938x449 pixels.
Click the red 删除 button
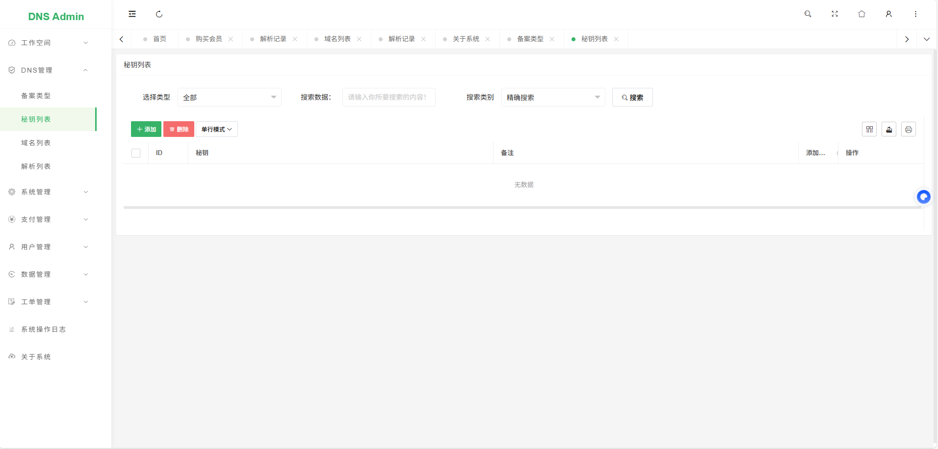[x=178, y=129]
